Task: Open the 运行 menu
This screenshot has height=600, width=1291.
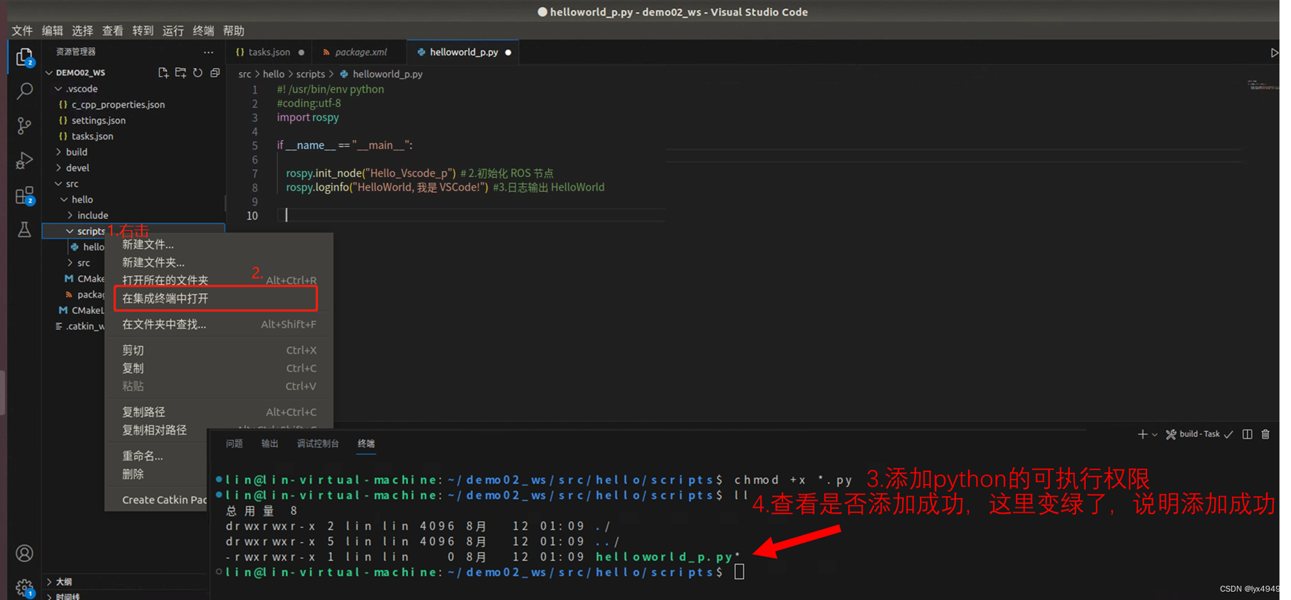Action: click(173, 30)
